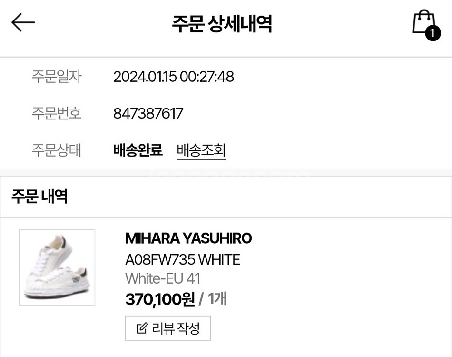Click the 주문번호 label
Viewport: 452px width, 357px height.
click(57, 114)
